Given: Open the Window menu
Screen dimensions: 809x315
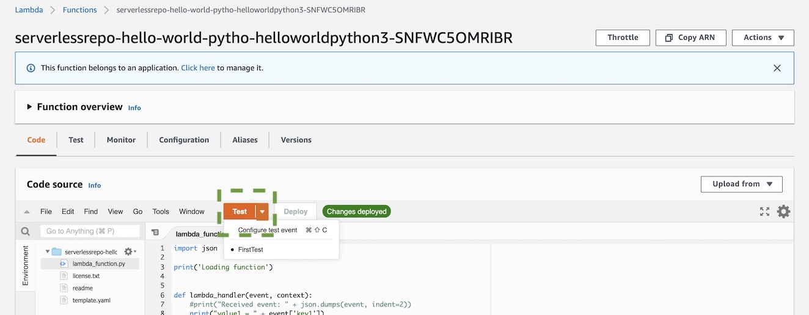Looking at the screenshot, I should 192,212.
